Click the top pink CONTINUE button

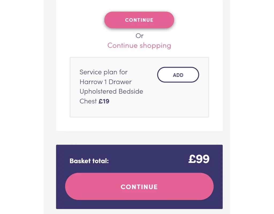[x=139, y=20]
